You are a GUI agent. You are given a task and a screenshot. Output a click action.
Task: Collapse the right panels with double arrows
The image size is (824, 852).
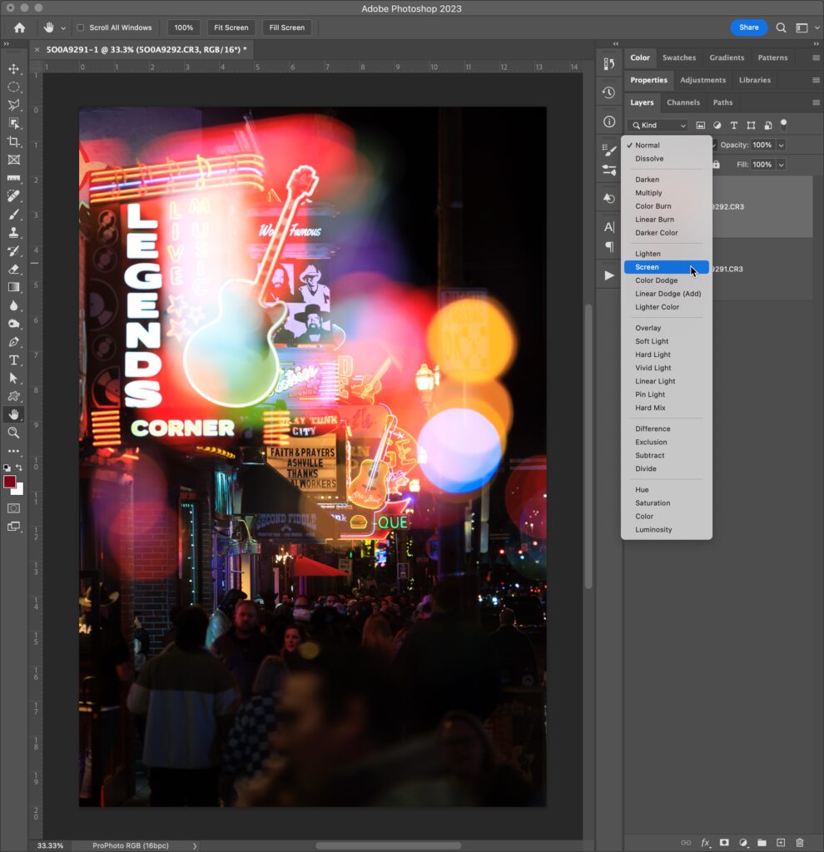[816, 44]
